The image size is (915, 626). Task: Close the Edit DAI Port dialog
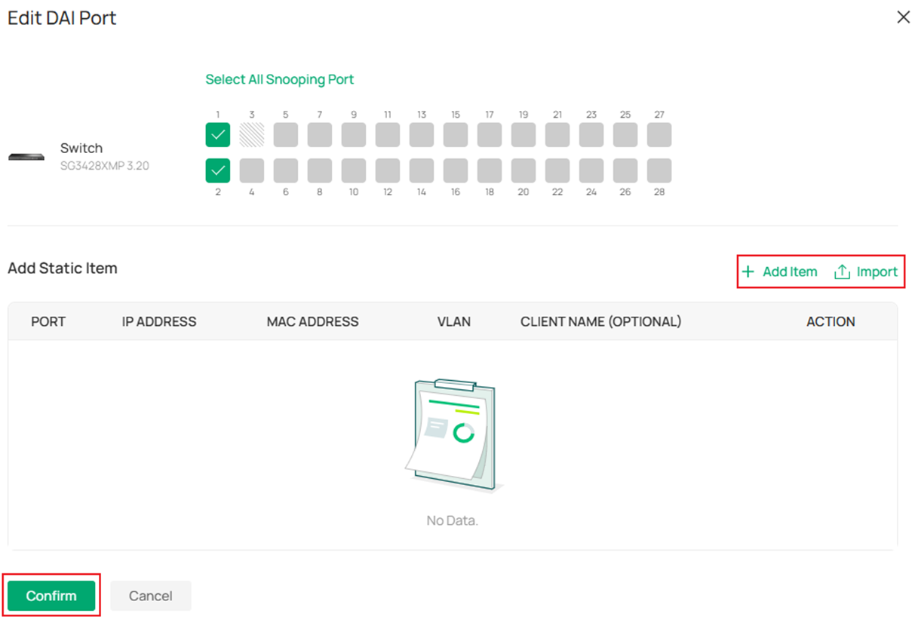[x=903, y=17]
